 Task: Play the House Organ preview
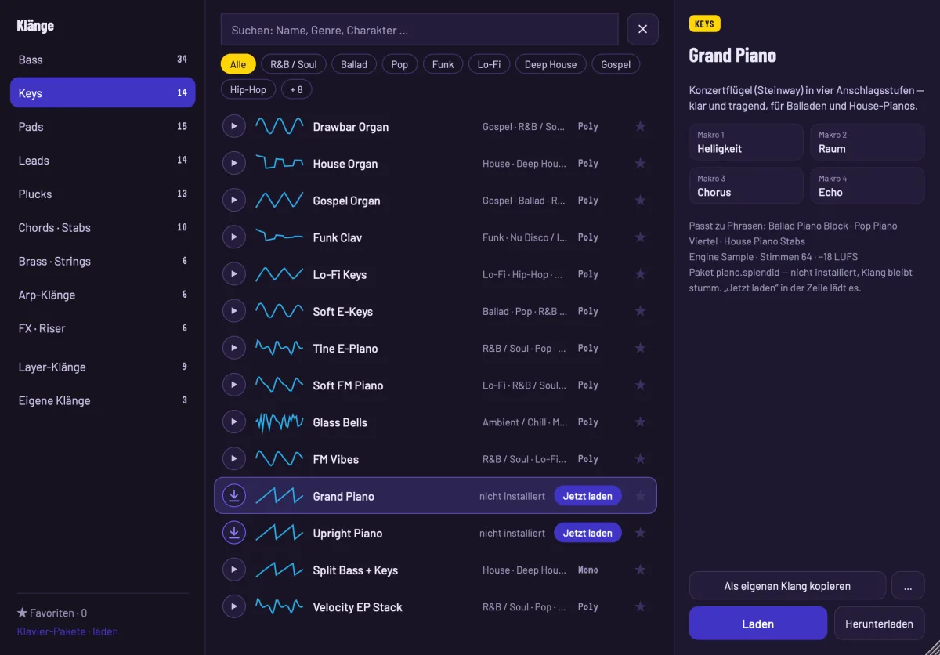pos(234,163)
